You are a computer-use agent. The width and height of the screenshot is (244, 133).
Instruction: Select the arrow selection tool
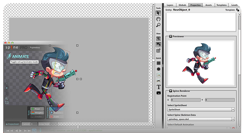click(158, 13)
